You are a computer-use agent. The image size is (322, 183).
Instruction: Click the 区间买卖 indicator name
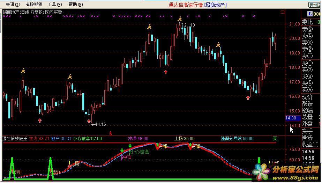(x=53, y=12)
